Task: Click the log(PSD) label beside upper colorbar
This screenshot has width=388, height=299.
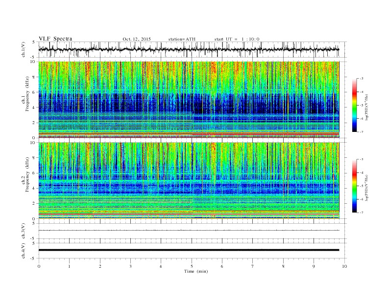Action: pos(367,107)
